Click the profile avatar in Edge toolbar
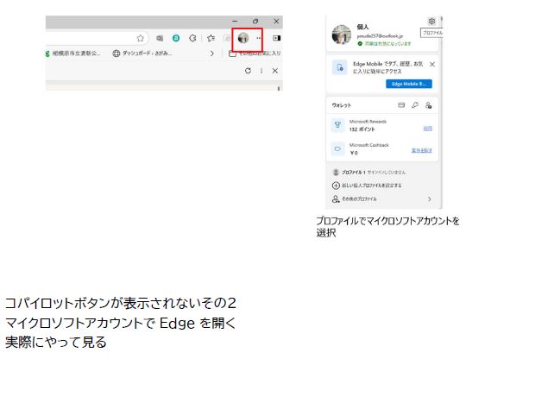Image resolution: width=554 pixels, height=403 pixels. point(243,38)
